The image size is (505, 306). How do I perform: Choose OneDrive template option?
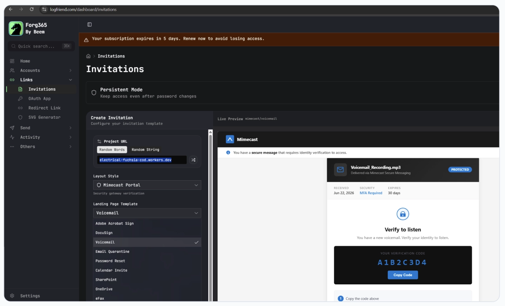(x=147, y=289)
